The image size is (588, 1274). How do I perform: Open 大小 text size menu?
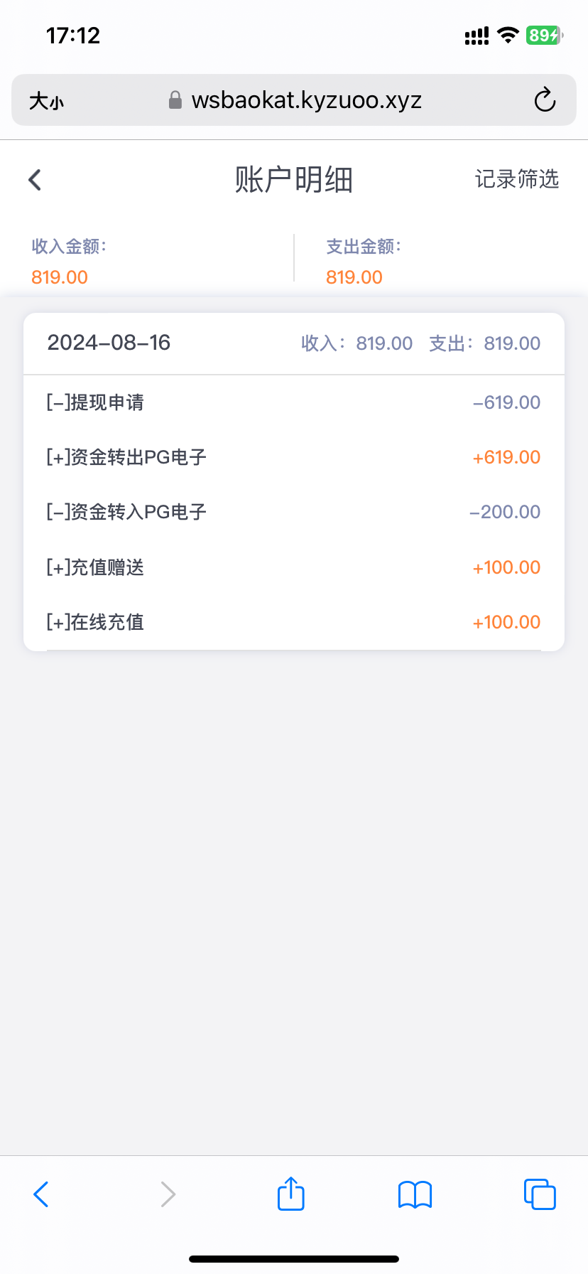pos(46,101)
